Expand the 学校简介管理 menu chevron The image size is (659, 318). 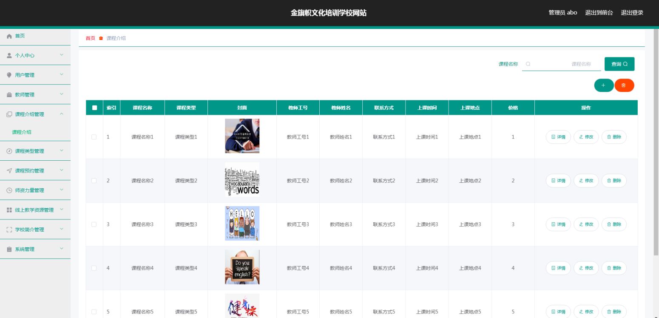(62, 229)
